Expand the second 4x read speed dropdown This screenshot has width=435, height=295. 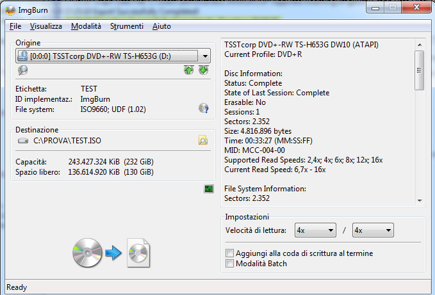click(x=373, y=230)
